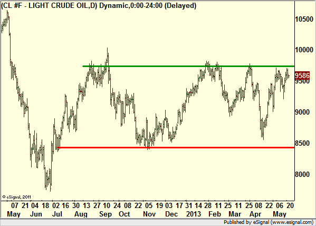Screen dimensions: 316x226
Task: Click the '22' date label after Apr 08
Action: (269, 206)
